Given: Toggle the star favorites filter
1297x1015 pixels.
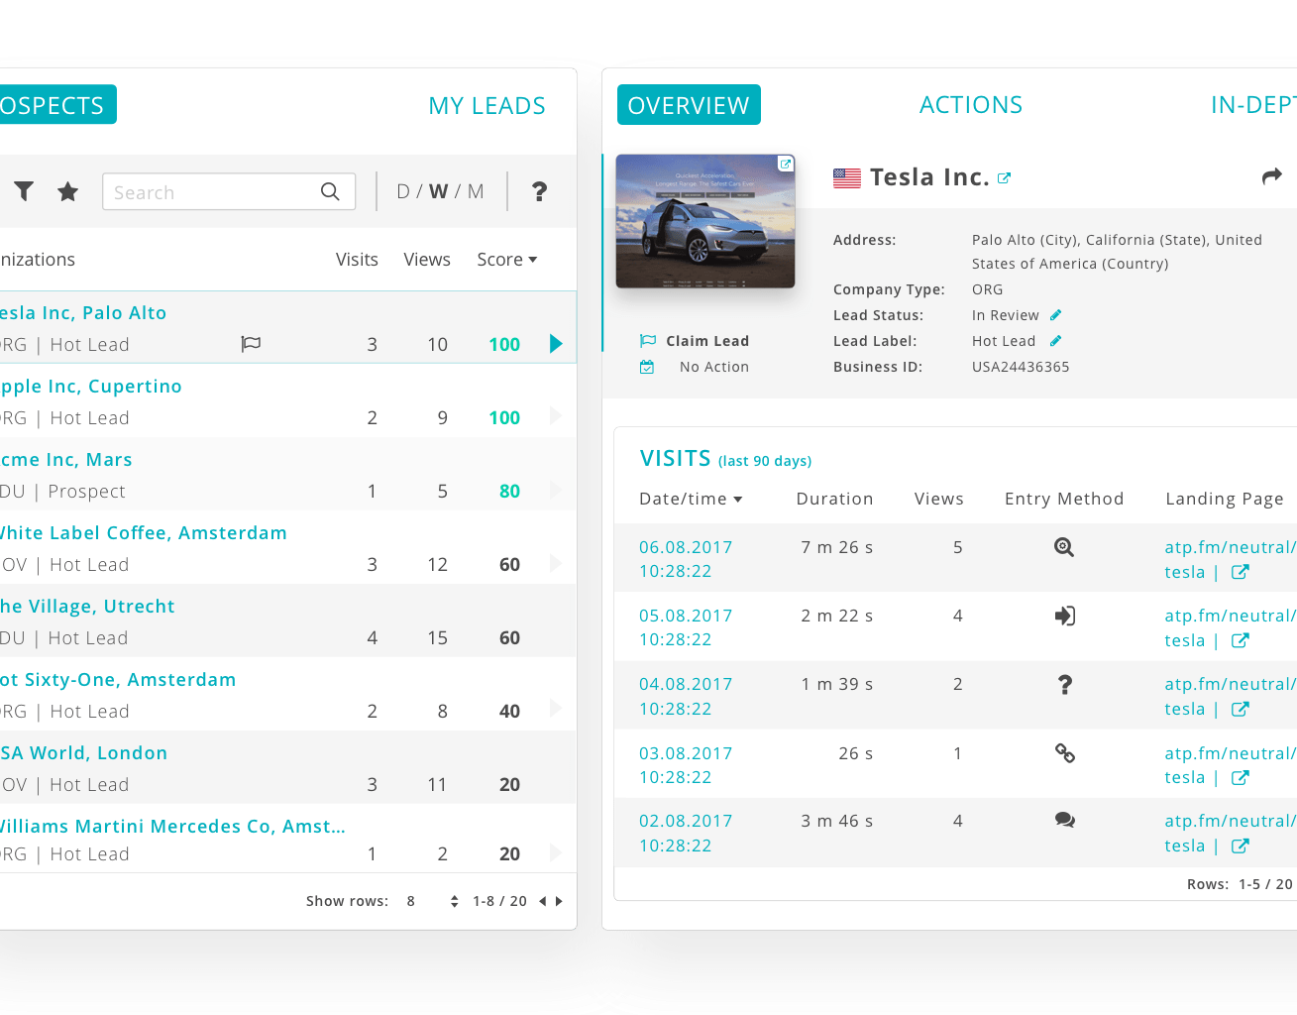Looking at the screenshot, I should 67,191.
